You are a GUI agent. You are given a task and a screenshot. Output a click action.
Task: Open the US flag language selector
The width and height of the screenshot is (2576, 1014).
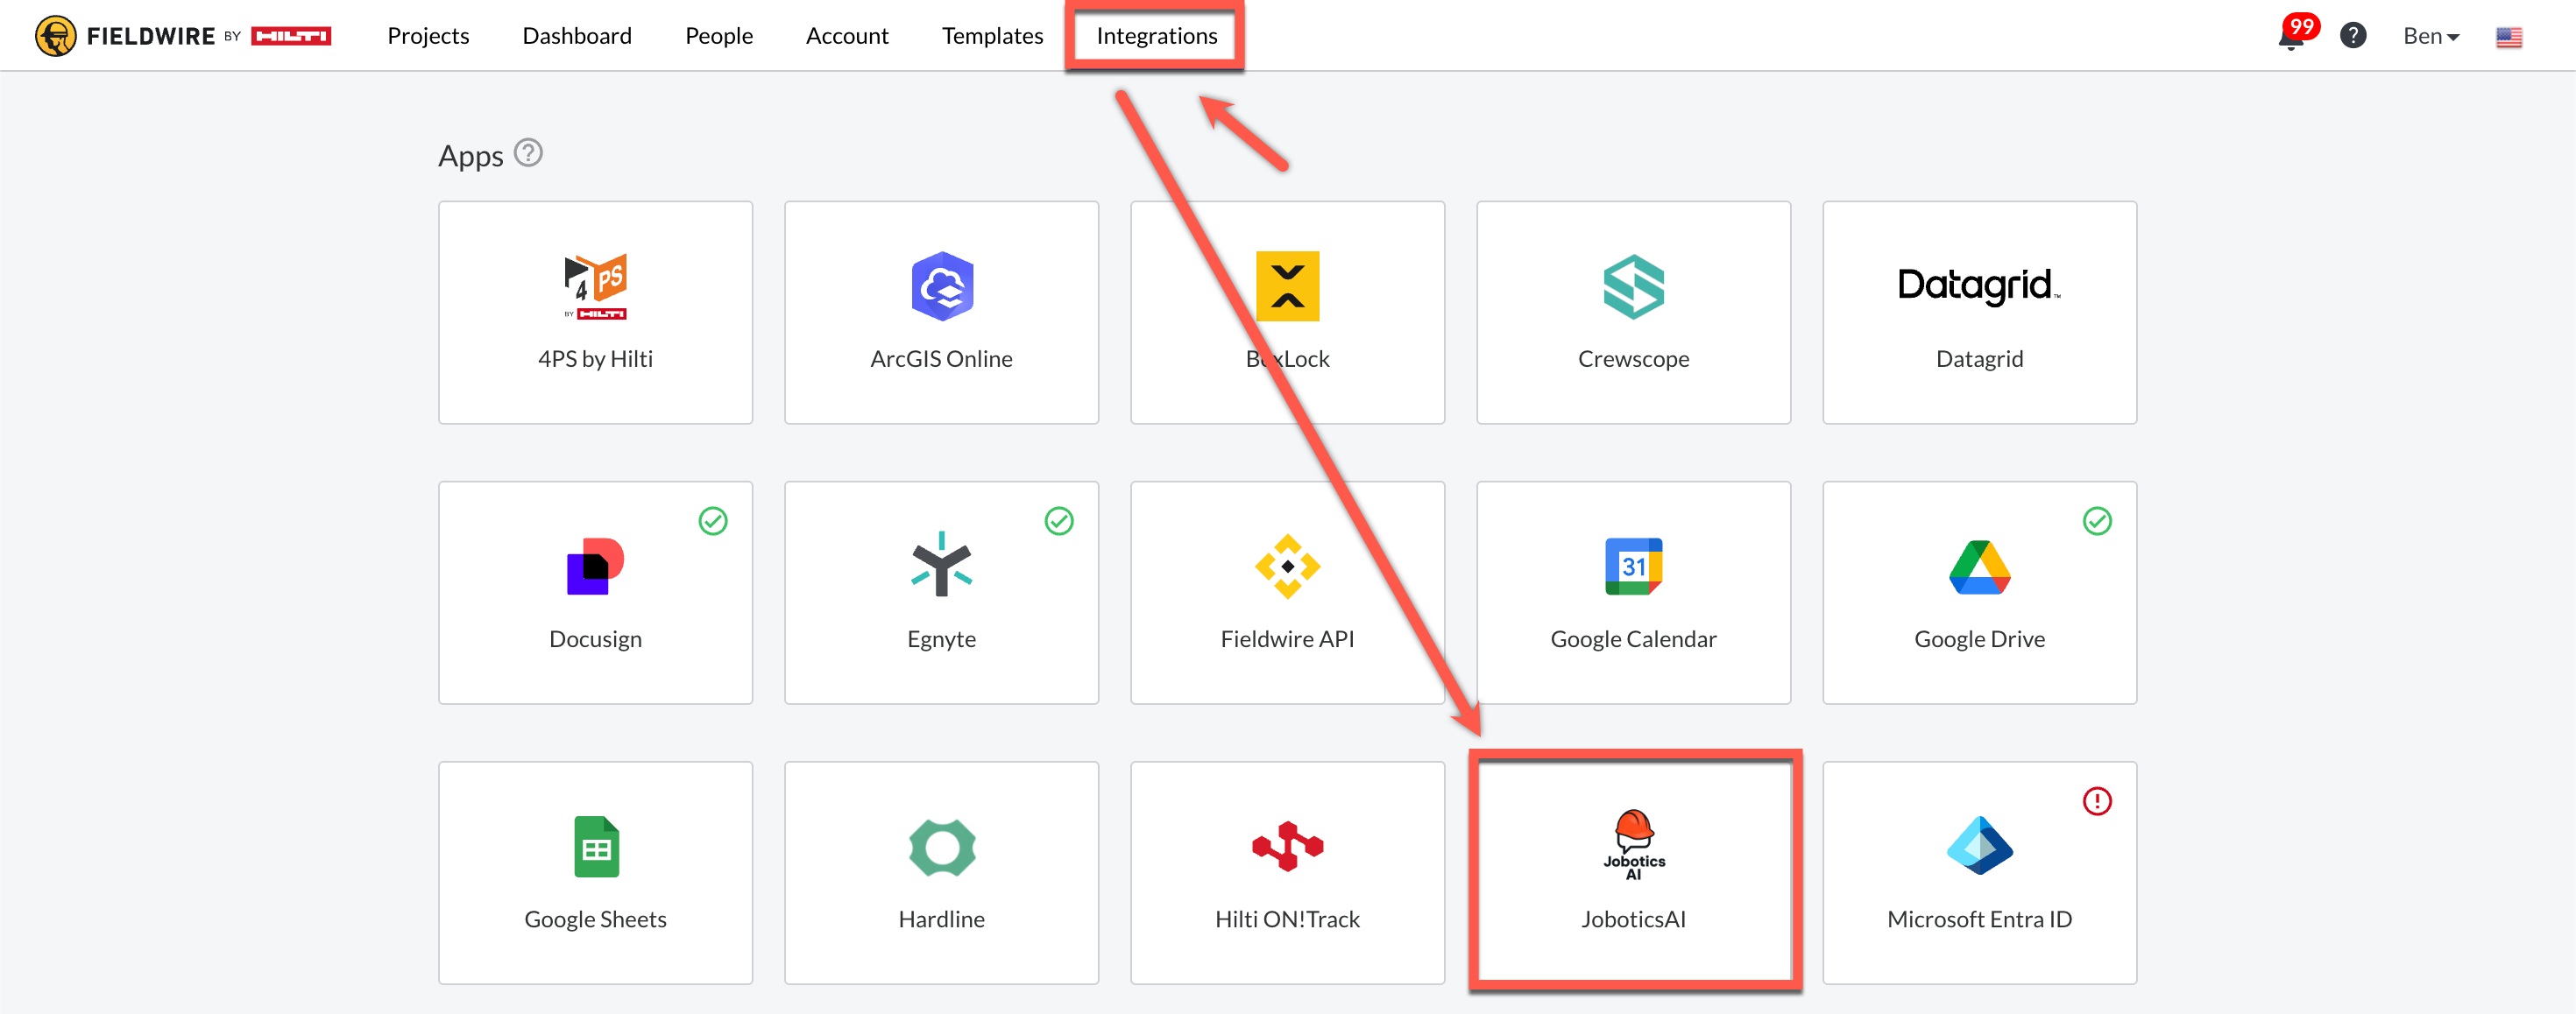2508,37
